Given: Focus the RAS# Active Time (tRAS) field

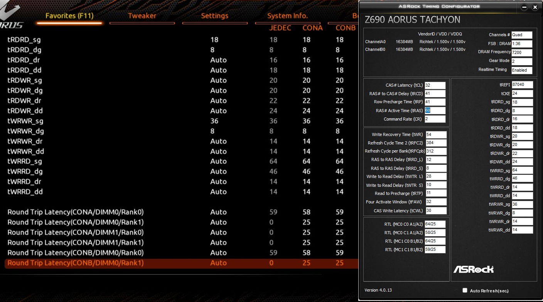Looking at the screenshot, I should [435, 111].
